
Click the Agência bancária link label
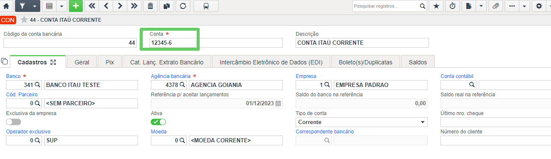pos(171,76)
